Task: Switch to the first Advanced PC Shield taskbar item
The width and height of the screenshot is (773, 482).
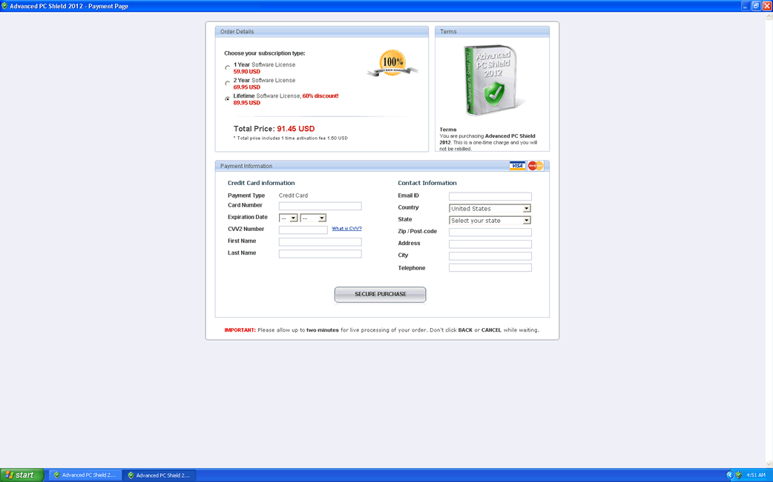Action: click(85, 475)
